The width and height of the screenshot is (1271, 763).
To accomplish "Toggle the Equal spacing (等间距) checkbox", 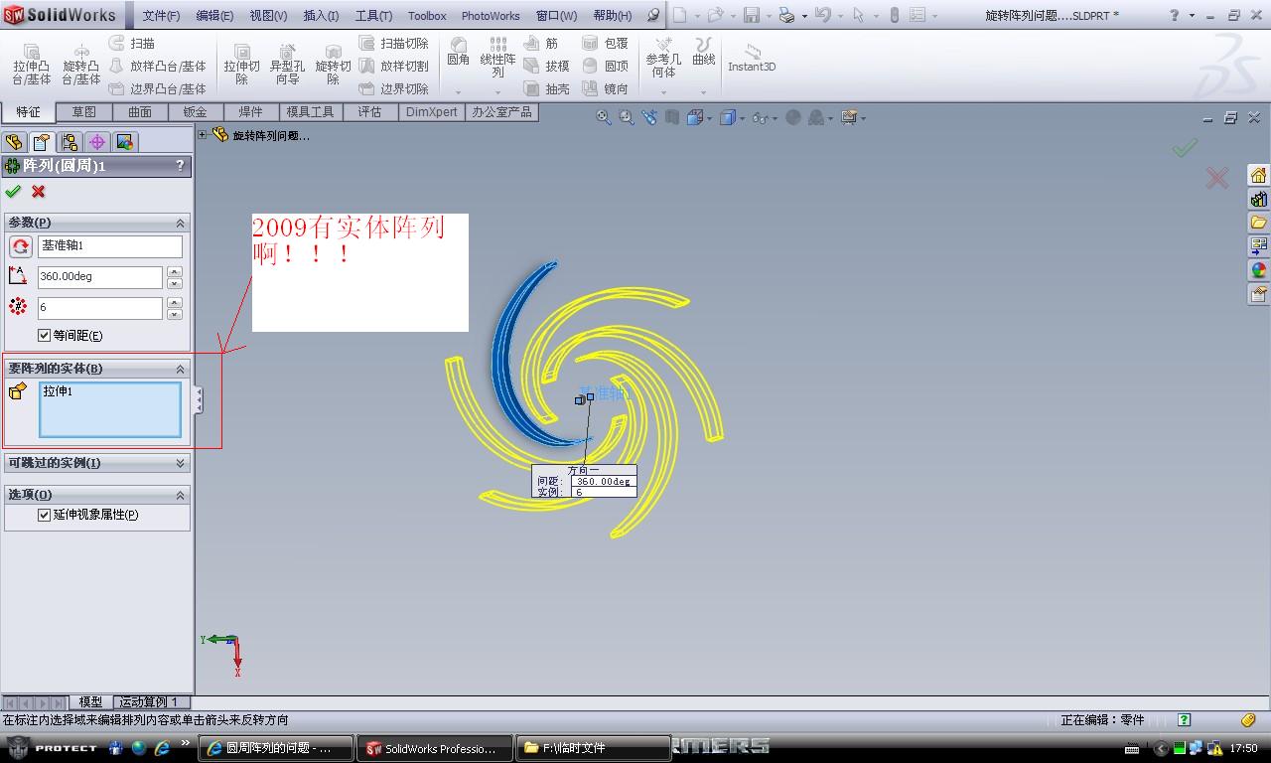I will tap(44, 336).
